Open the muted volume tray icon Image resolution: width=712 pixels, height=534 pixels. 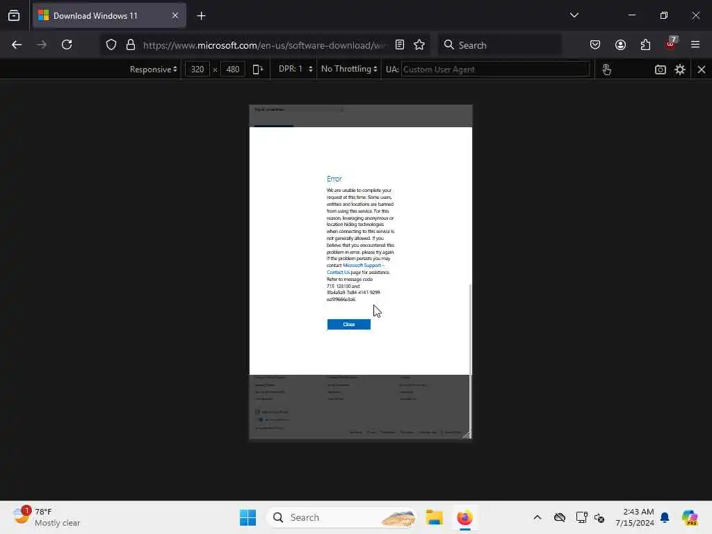(x=599, y=517)
